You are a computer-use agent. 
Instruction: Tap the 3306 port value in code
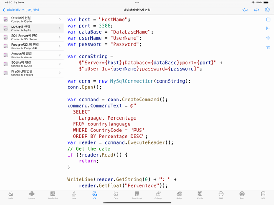click(x=104, y=26)
